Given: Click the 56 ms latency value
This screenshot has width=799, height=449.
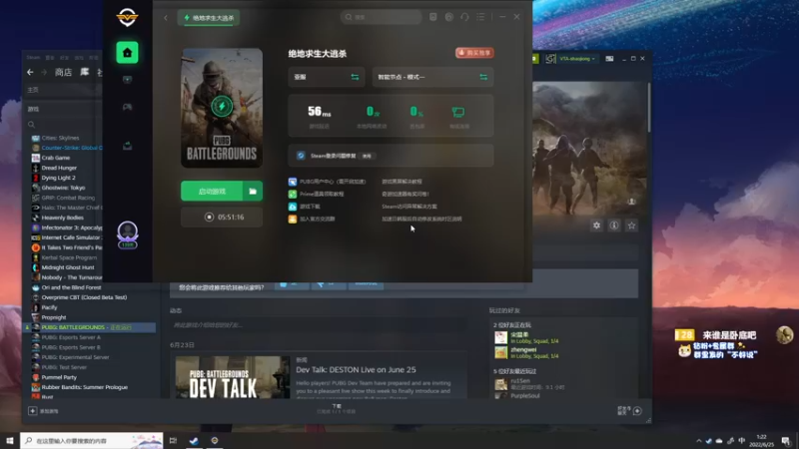Looking at the screenshot, I should click(320, 111).
